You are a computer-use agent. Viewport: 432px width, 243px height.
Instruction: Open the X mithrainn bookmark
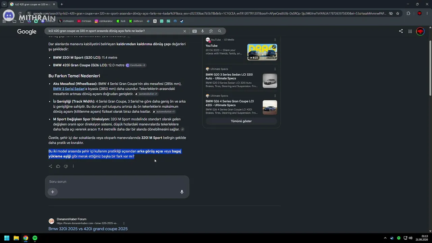coord(66,21)
